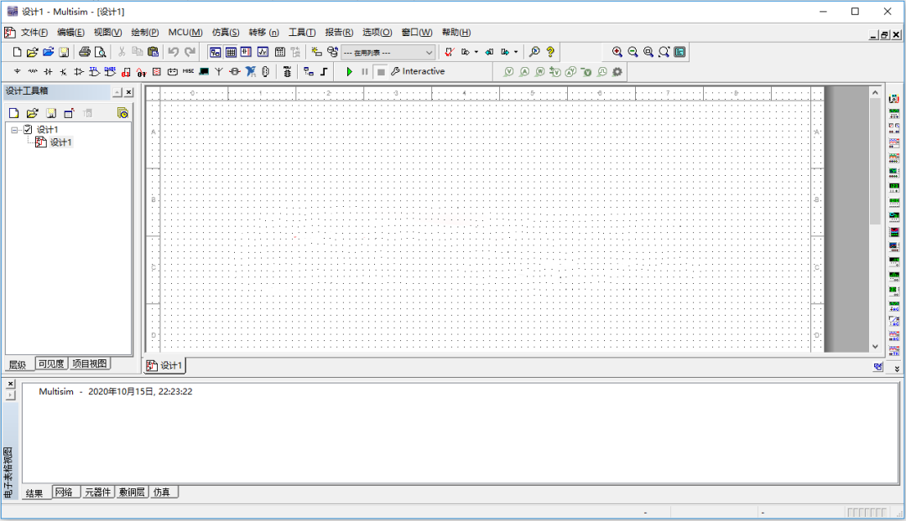This screenshot has height=521, width=906.
Task: Switch to the 项目视图 tab
Action: point(89,364)
